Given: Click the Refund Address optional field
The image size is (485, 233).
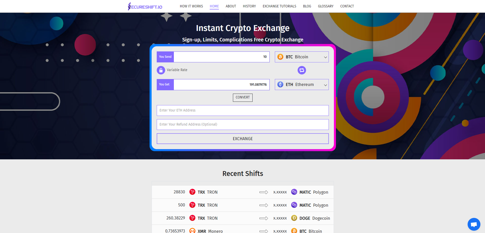Looking at the screenshot, I should pyautogui.click(x=243, y=125).
